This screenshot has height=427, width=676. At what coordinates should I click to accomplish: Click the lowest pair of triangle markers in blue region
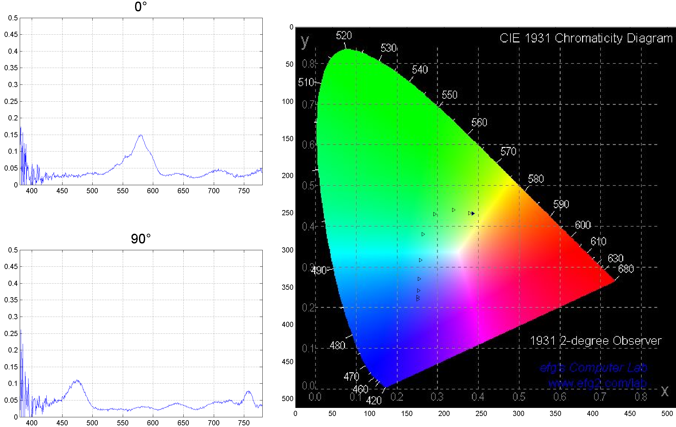click(x=418, y=298)
